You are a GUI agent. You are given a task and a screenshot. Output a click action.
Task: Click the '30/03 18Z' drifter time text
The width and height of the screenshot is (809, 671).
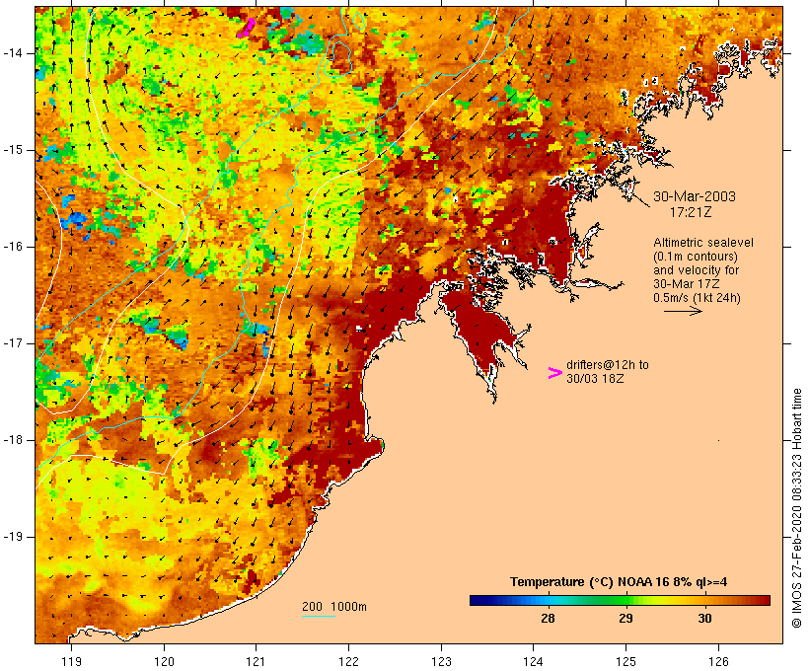tap(595, 378)
